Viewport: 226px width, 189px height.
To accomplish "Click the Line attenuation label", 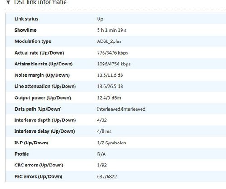I will [x=45, y=87].
